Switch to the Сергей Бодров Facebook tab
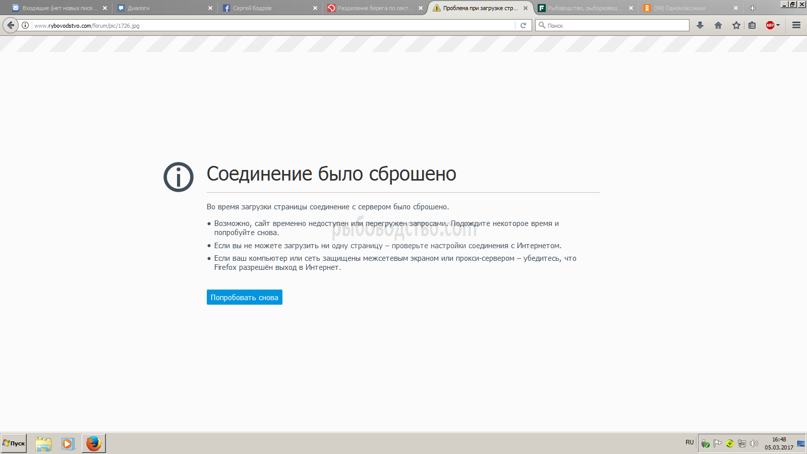 (x=267, y=8)
